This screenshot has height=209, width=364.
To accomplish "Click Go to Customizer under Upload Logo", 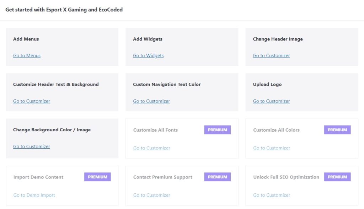I will point(271,101).
